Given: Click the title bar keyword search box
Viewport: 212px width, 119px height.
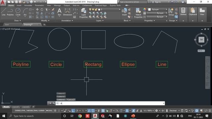Looking at the screenshot, I should click(x=133, y=2).
